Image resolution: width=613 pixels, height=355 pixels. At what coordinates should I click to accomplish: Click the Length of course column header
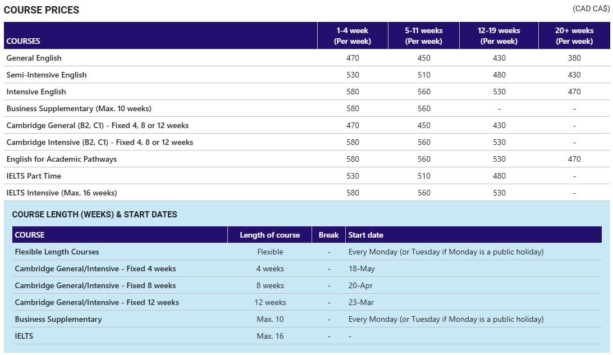[269, 235]
